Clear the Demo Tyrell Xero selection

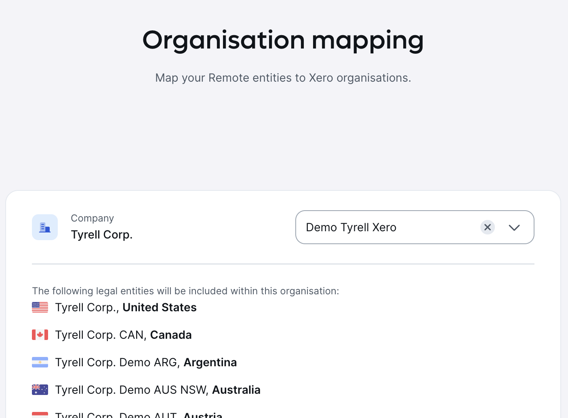tap(488, 227)
